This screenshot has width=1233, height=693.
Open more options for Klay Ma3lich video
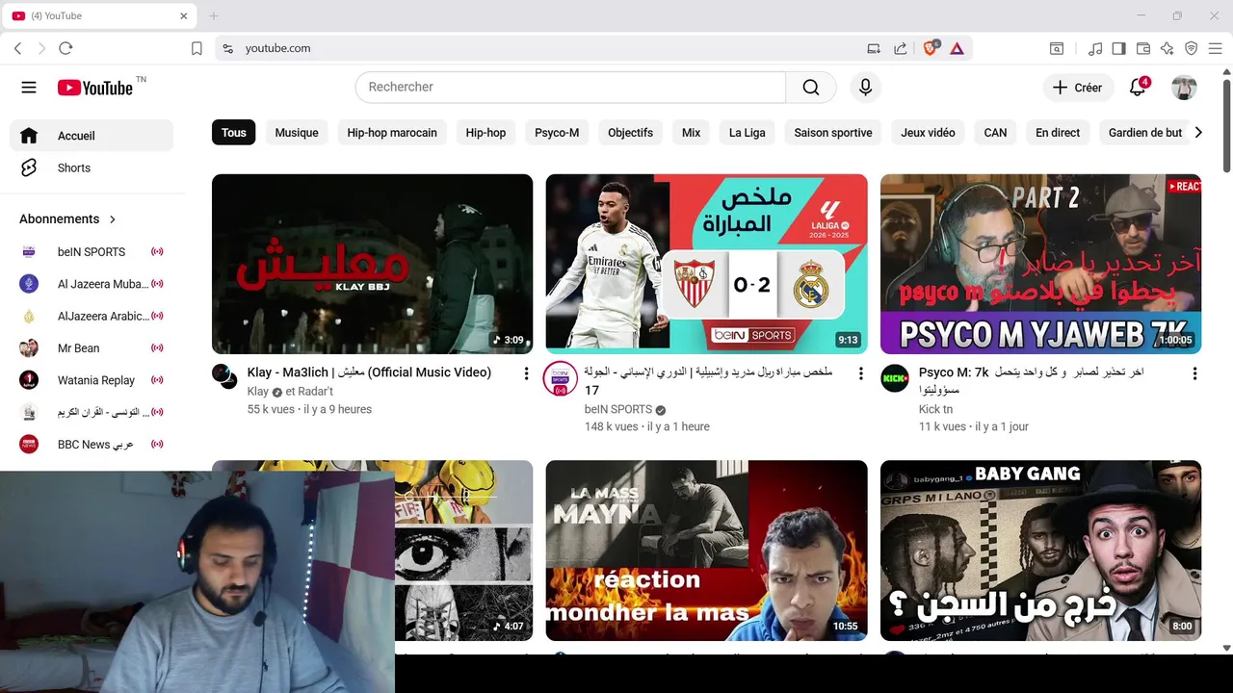[x=526, y=373]
